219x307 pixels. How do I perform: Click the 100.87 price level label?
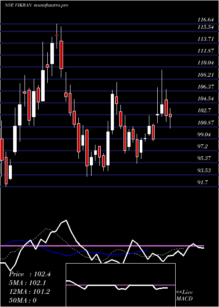(205, 123)
